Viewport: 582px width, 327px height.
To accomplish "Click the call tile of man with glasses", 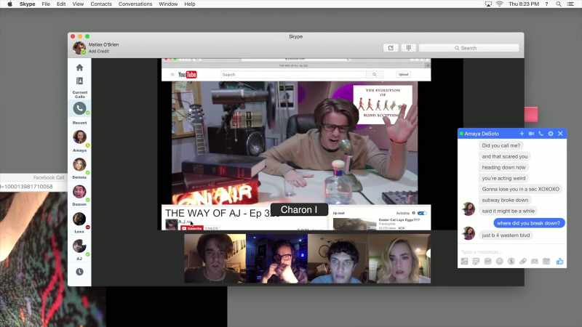I will click(277, 259).
